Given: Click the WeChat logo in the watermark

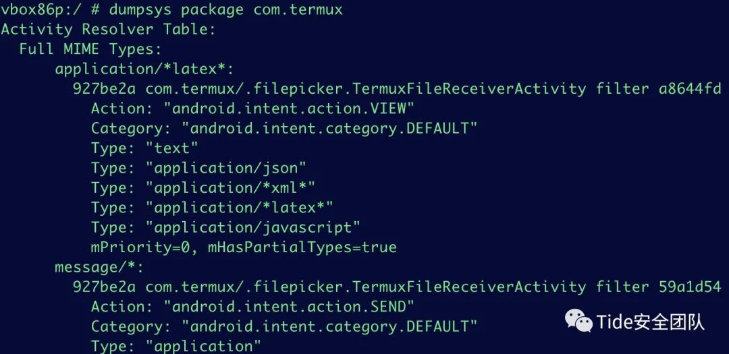Looking at the screenshot, I should (x=578, y=321).
